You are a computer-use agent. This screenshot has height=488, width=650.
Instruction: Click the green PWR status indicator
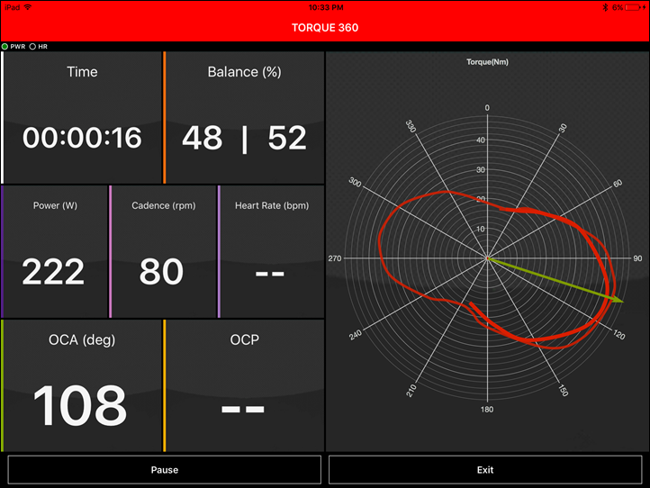5,47
